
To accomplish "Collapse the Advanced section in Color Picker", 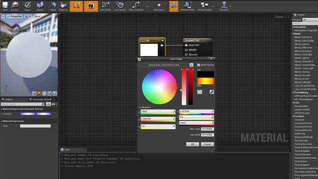I will 140,107.
